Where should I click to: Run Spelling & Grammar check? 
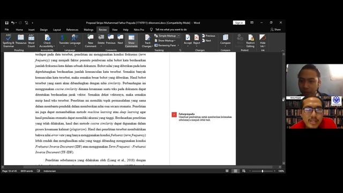click(9, 41)
